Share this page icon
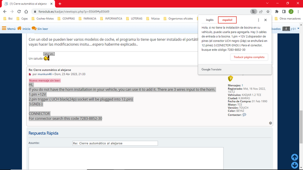The height and width of the screenshot is (170, 303). 261,12
